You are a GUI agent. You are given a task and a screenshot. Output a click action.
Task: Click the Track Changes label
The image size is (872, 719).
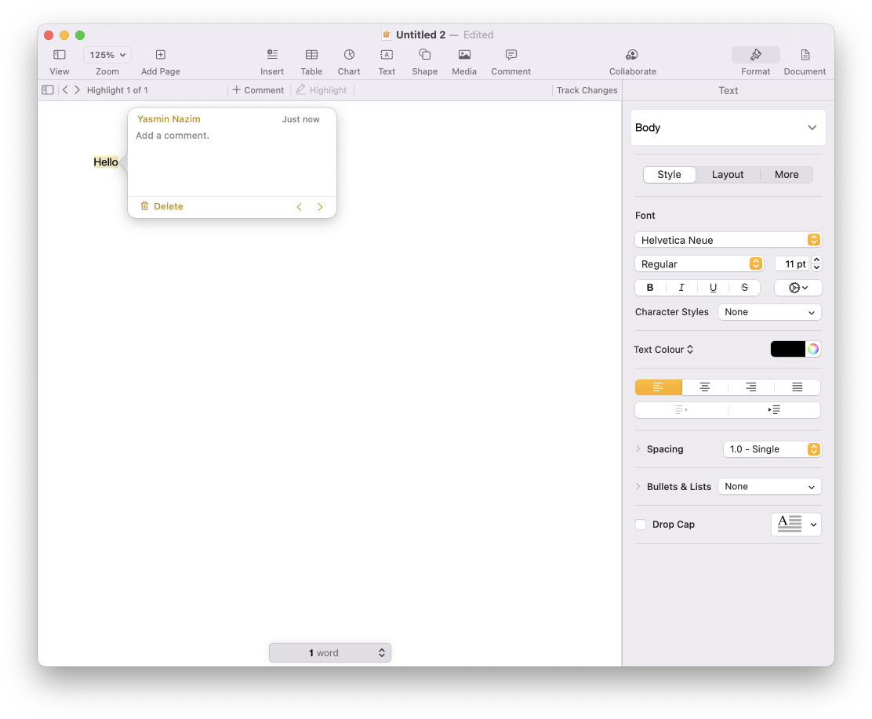[x=587, y=89]
